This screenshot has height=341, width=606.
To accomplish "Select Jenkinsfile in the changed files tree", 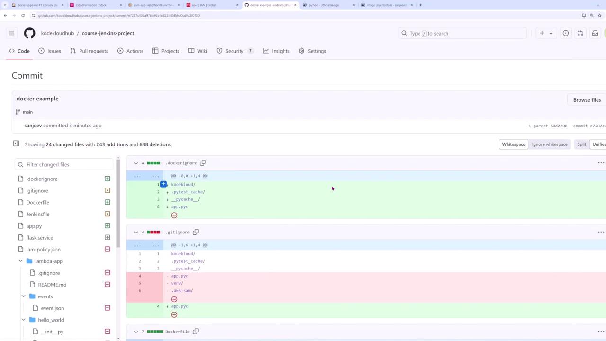I will [38, 214].
